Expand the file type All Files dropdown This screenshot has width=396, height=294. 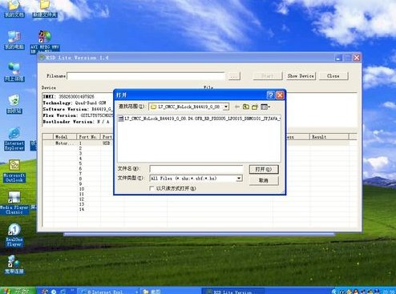click(239, 178)
